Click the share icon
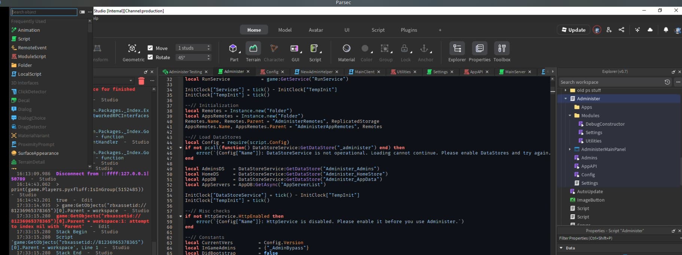 [x=621, y=30]
